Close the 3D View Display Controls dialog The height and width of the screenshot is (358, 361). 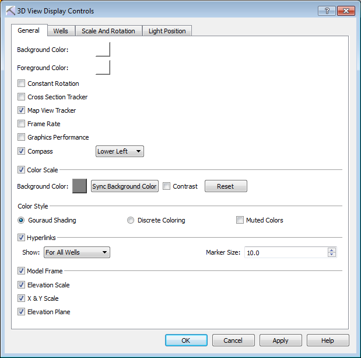[x=345, y=11]
